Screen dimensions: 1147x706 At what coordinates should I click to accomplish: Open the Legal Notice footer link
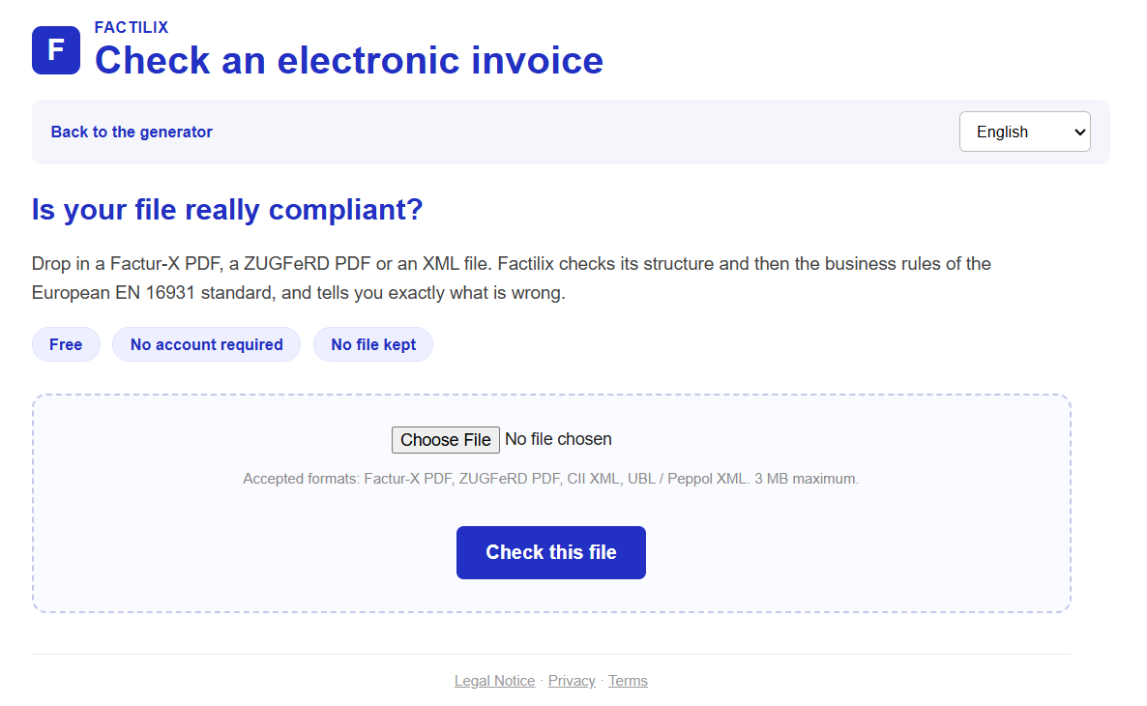[494, 681]
